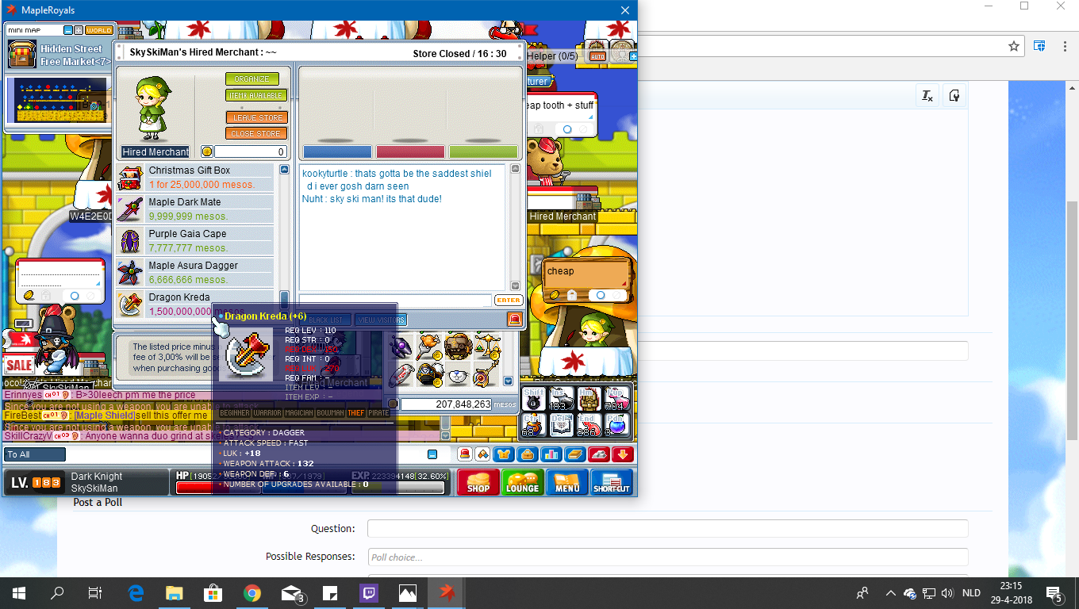This screenshot has height=609, width=1079.
Task: Open Windows notification center
Action: (1054, 593)
